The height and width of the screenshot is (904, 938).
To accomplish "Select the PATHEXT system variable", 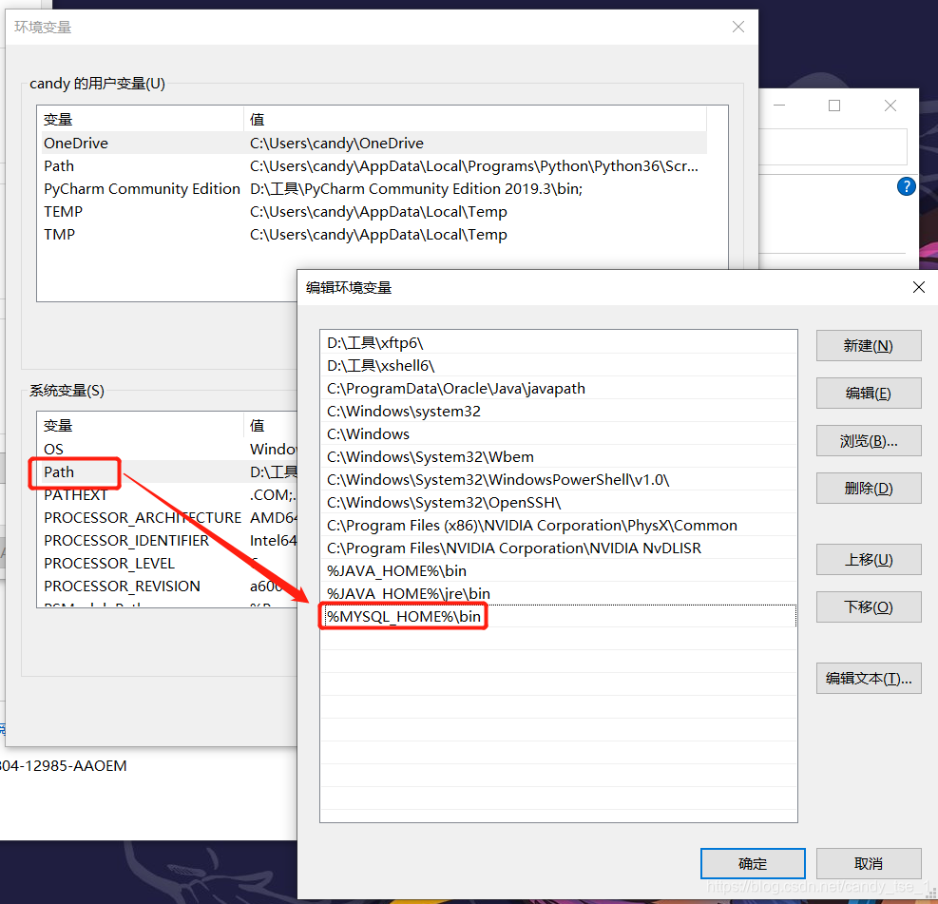I will tap(75, 494).
